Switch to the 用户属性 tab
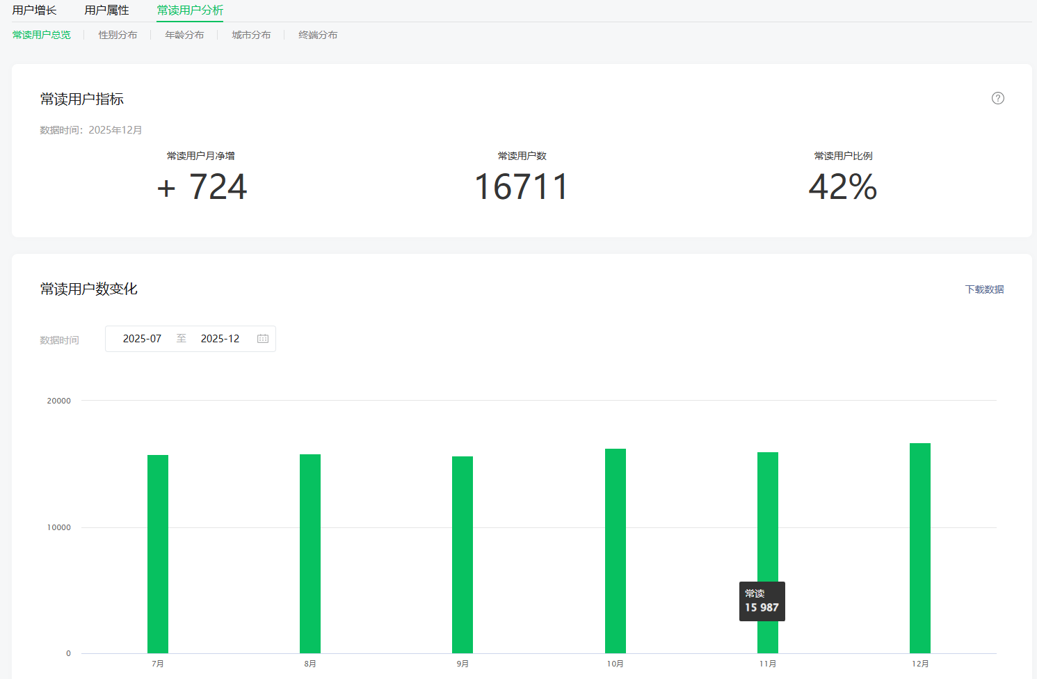The height and width of the screenshot is (679, 1037). pyautogui.click(x=106, y=10)
